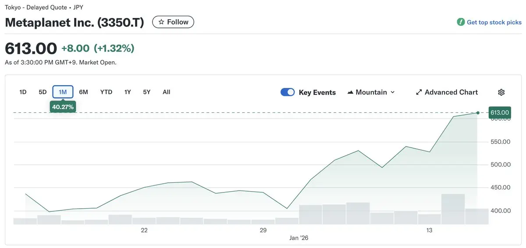The height and width of the screenshot is (248, 526).
Task: Select the 1D time range tab
Action: pos(23,92)
